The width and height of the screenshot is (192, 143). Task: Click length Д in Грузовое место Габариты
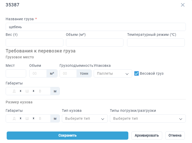coord(14,91)
